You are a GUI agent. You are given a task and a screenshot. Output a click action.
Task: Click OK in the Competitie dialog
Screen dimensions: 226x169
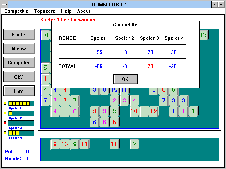tap(126, 79)
